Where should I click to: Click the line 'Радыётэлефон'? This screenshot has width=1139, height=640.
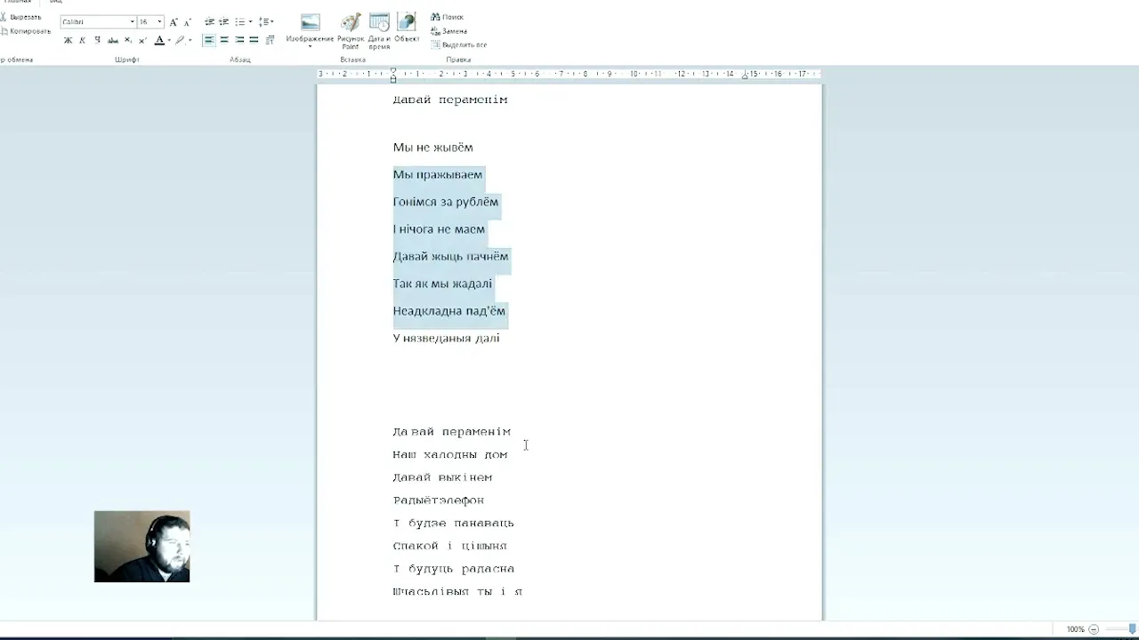click(x=439, y=500)
